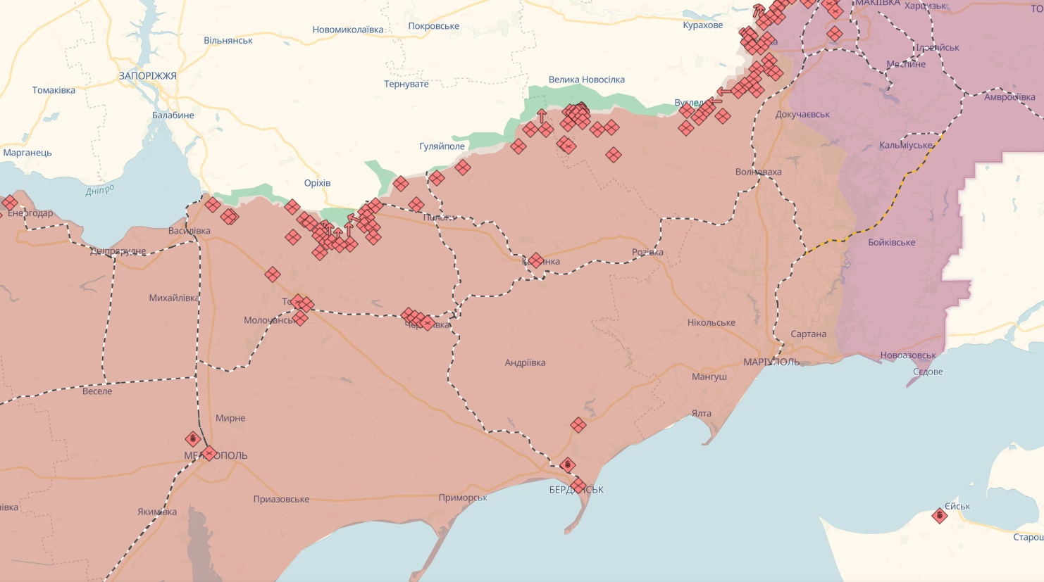Click the Покровське label
This screenshot has height=582, width=1044.
coord(434,26)
